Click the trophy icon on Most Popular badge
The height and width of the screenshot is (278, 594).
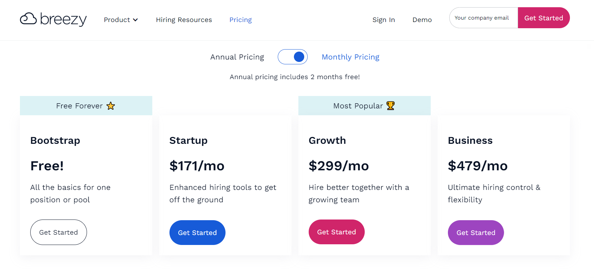coord(390,106)
